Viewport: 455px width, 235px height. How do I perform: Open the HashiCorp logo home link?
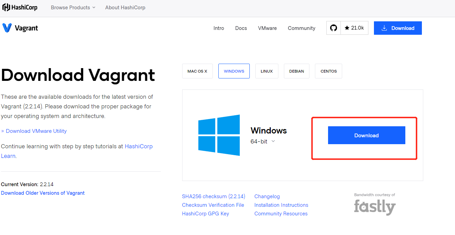tap(20, 7)
